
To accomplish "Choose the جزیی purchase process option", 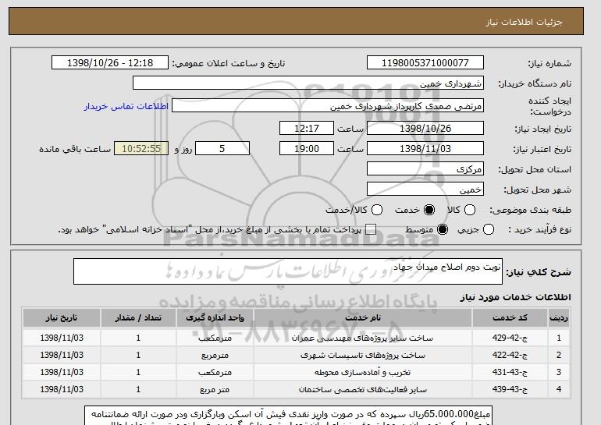I will pos(489,229).
